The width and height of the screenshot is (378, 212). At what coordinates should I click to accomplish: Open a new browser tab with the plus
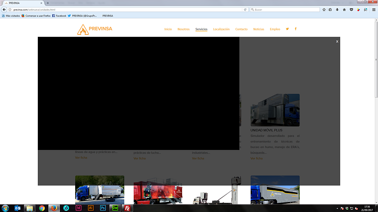[48, 3]
